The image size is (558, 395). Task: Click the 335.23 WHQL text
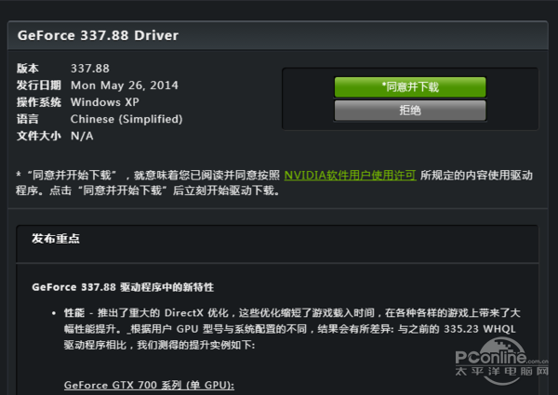point(470,328)
